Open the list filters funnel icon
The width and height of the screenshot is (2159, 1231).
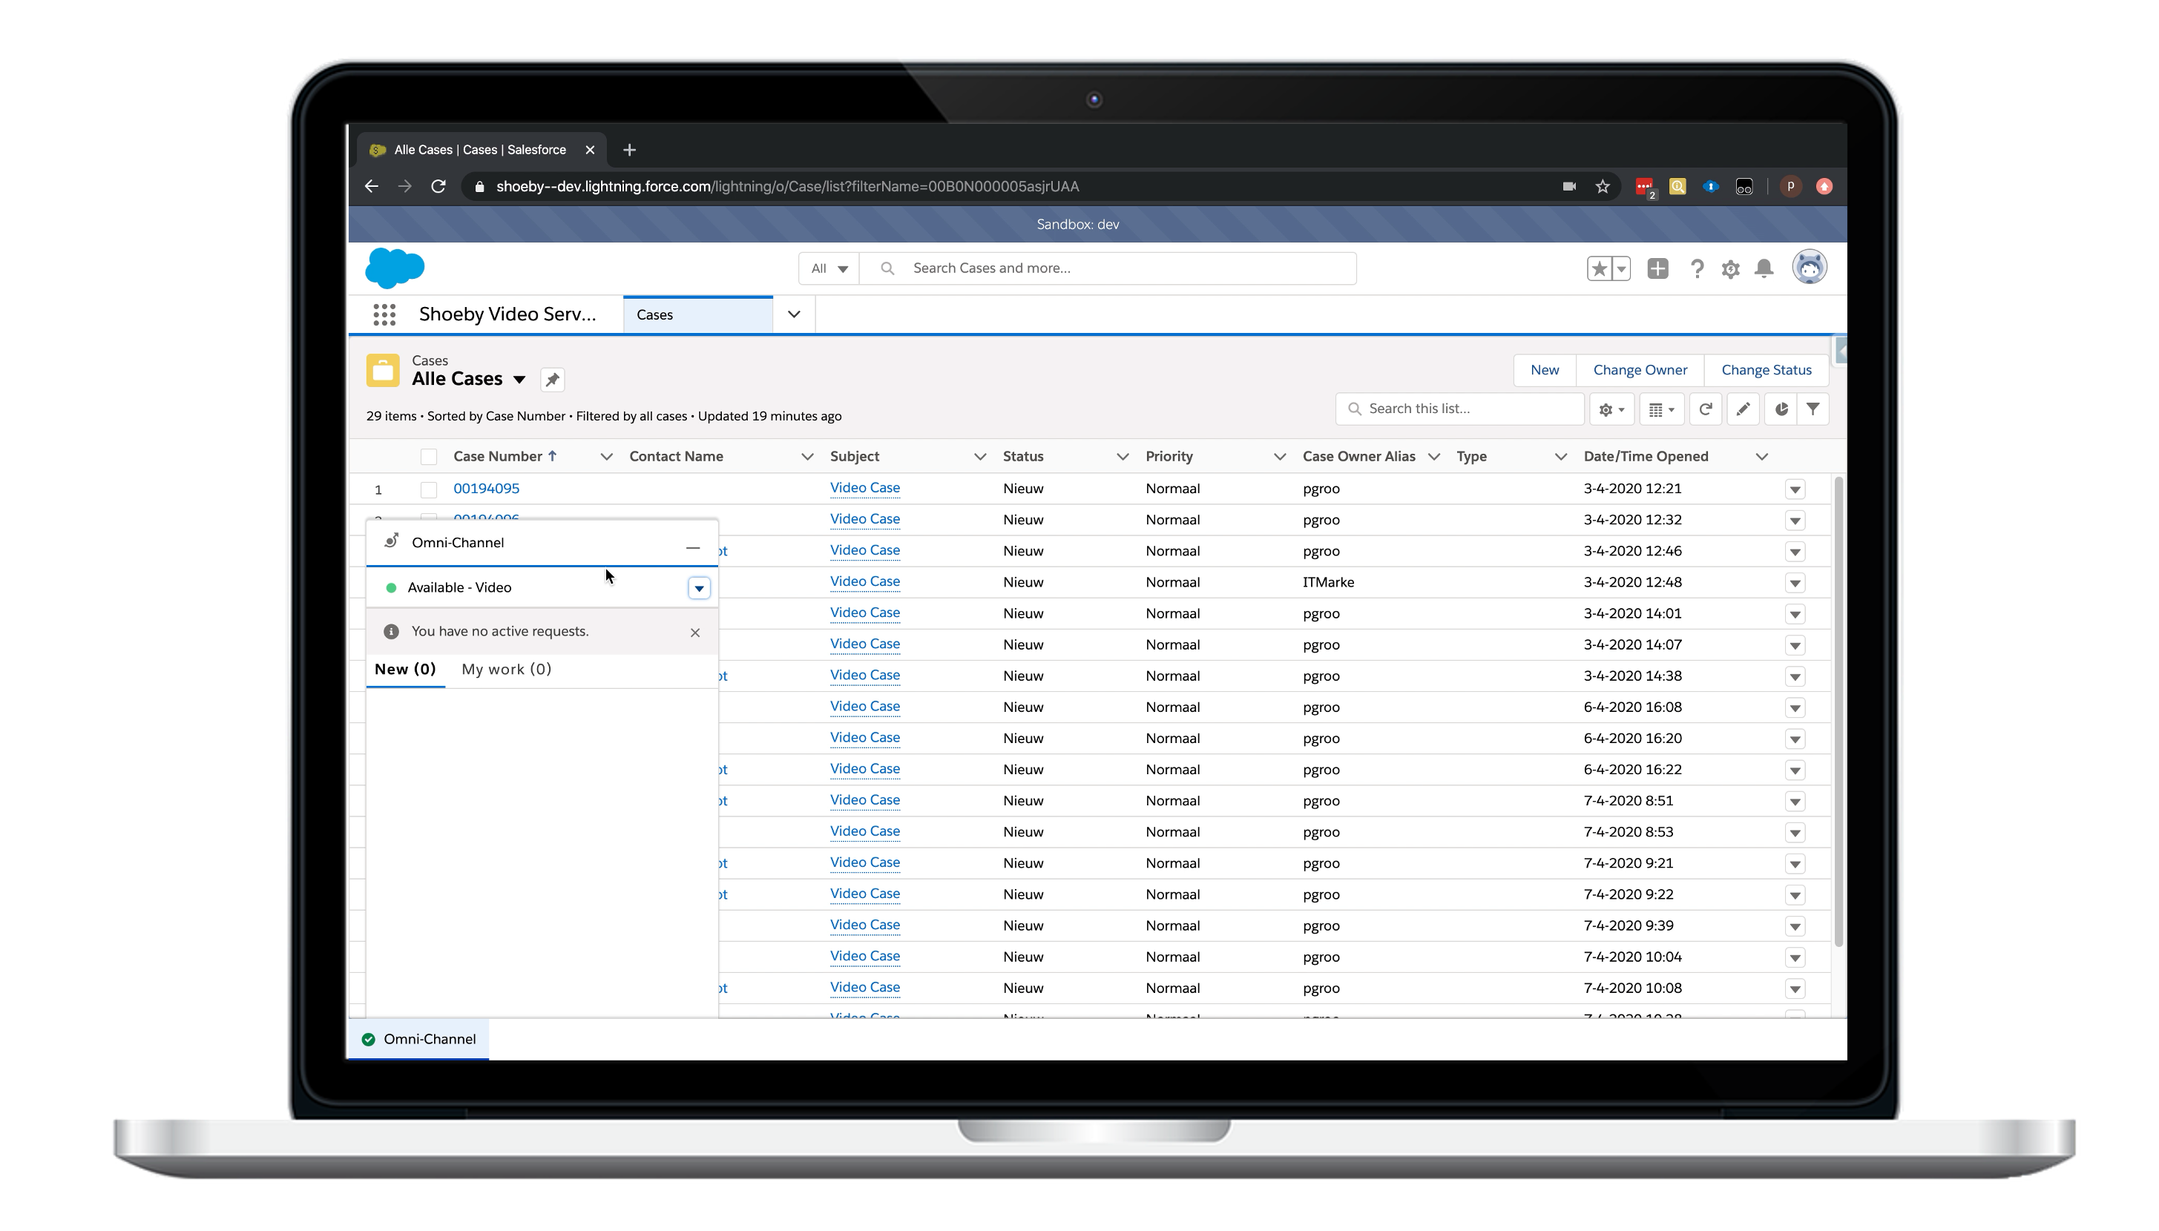coord(1813,409)
